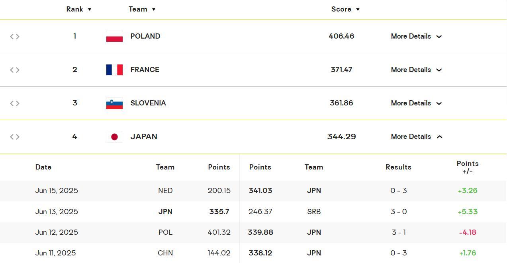Image resolution: width=507 pixels, height=263 pixels.
Task: Sort by Score column arrow
Action: click(358, 10)
